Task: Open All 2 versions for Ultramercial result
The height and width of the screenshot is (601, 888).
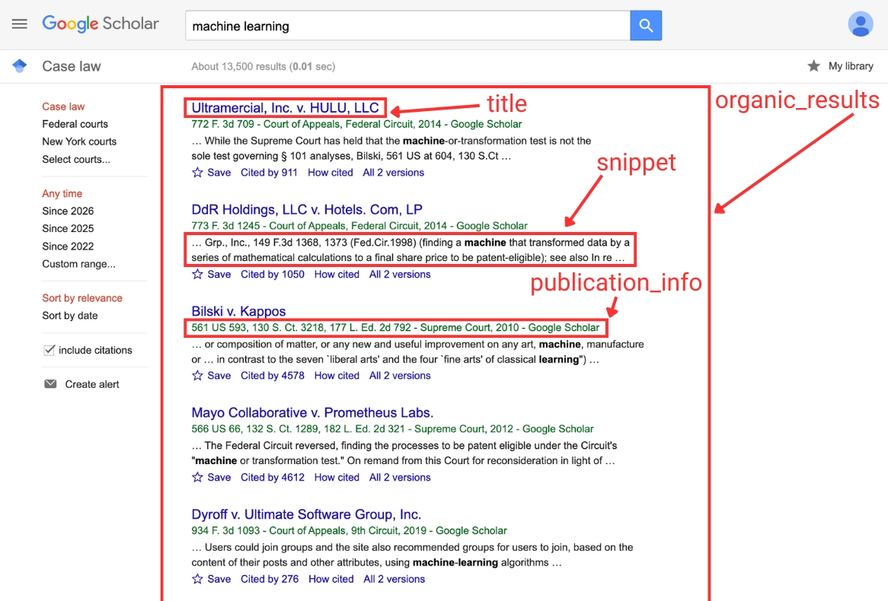Action: [394, 173]
